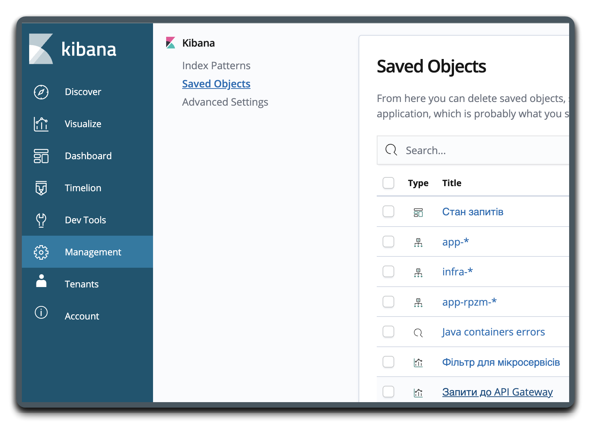
Task: Check the box for Запити до API Gateway
Action: 388,392
